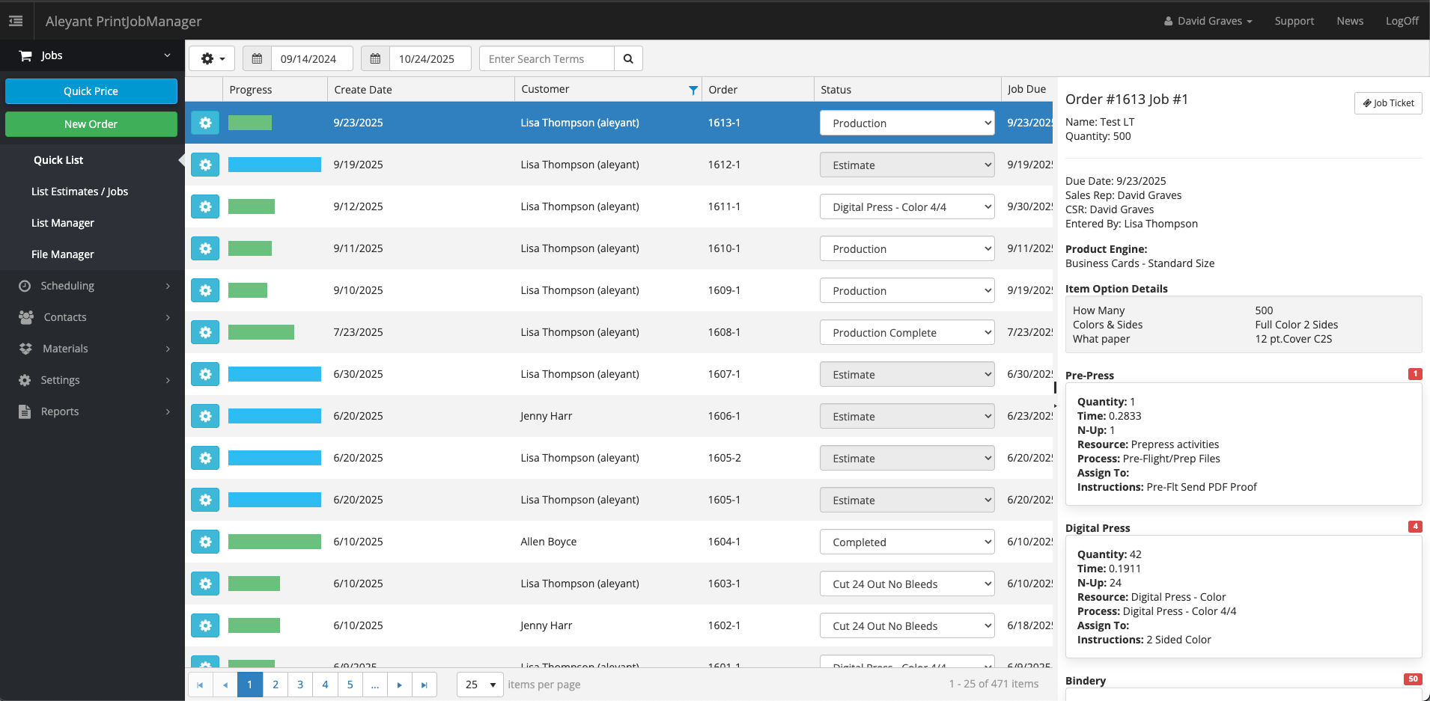The height and width of the screenshot is (701, 1430).
Task: Open gear actions for order 1612-1
Action: [x=205, y=165]
